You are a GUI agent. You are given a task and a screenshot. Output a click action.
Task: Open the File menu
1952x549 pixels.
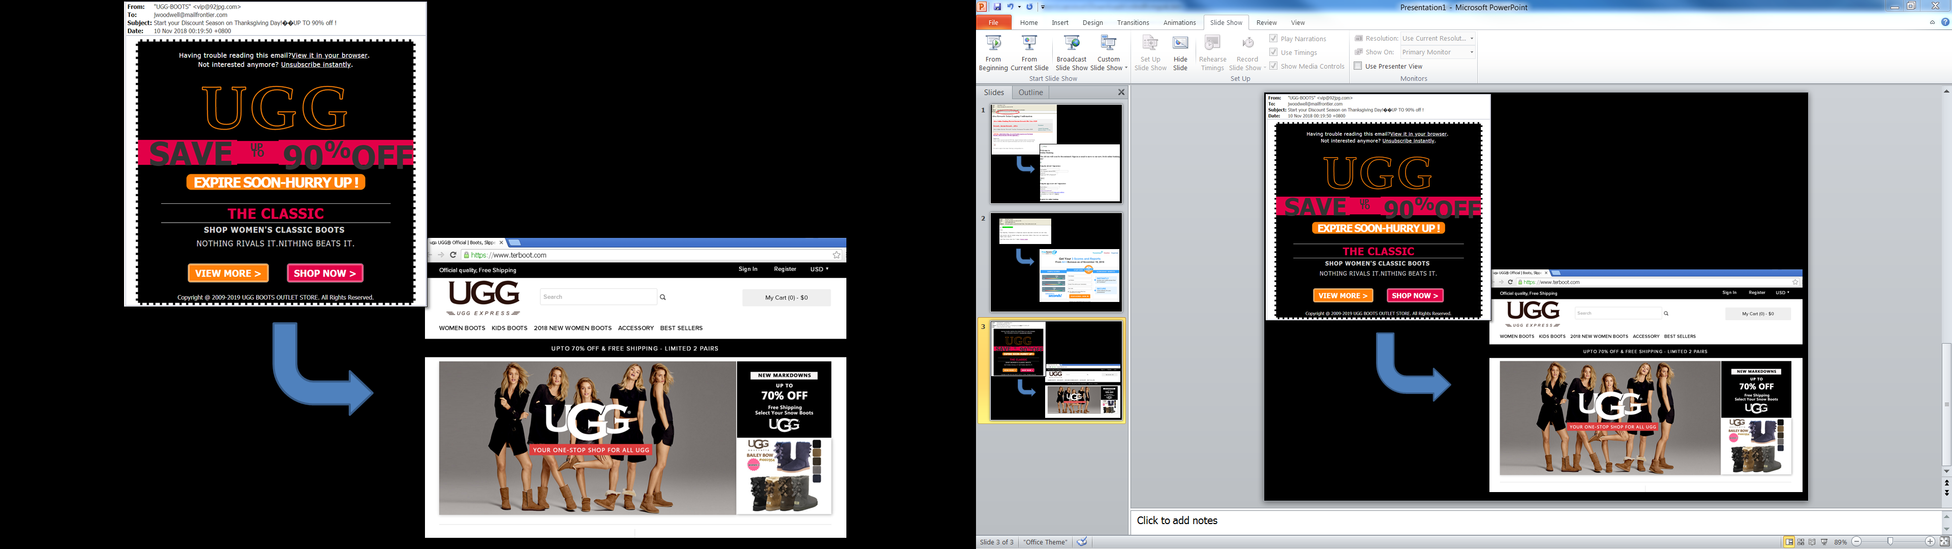click(993, 23)
